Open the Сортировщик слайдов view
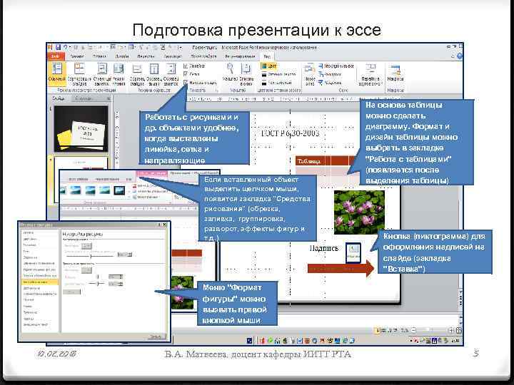The height and width of the screenshot is (385, 514). 79,73
